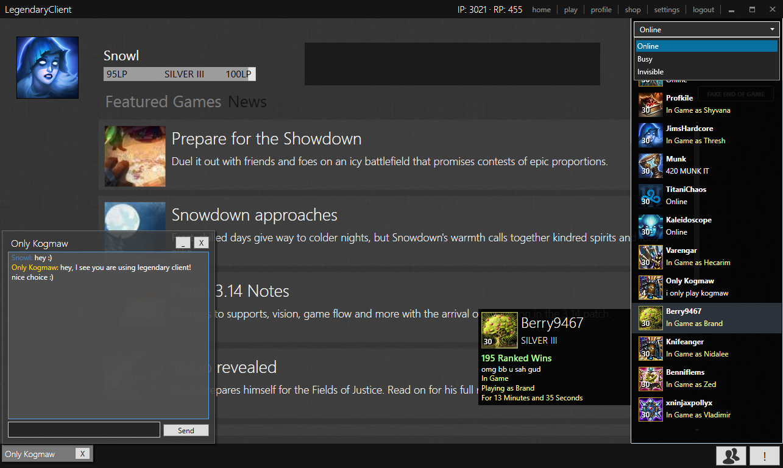Click TitaniChaos's friend avatar icon
Image resolution: width=783 pixels, height=468 pixels.
coord(651,196)
